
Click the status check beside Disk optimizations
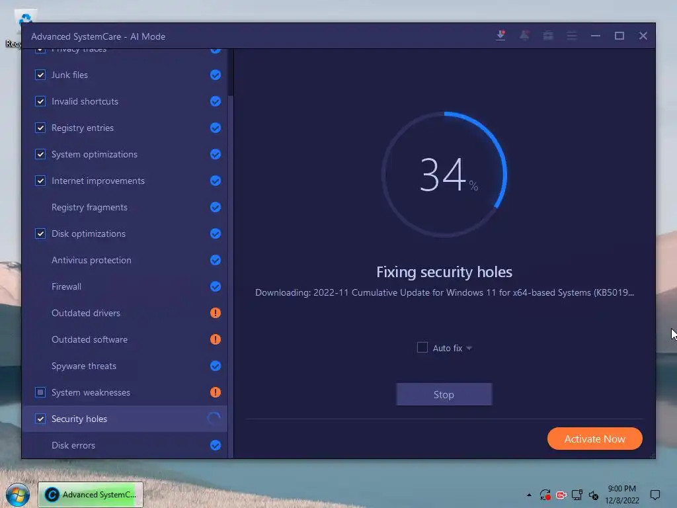tap(216, 233)
